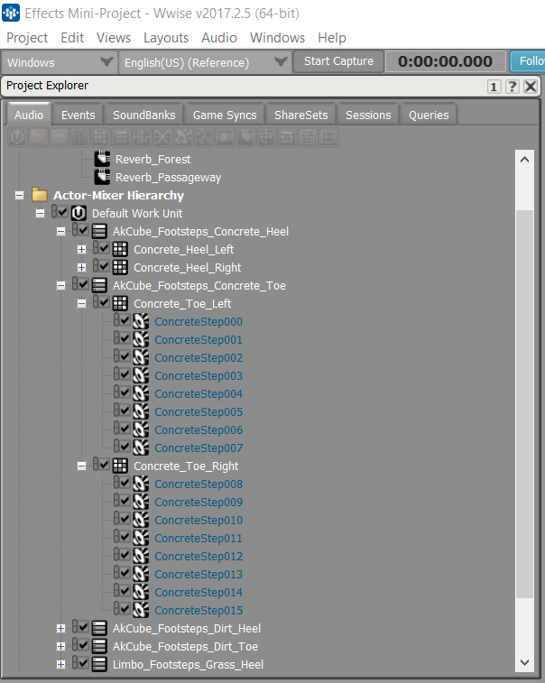Click the AkCube_Footsteps_Concrete_Heel container icon
This screenshot has width=545, height=683.
tap(99, 231)
